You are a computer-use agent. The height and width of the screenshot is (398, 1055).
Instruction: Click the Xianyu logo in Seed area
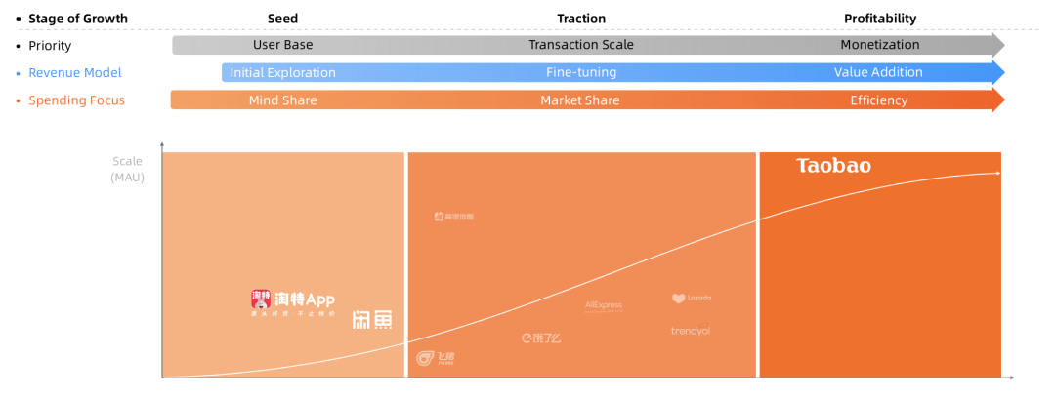pyautogui.click(x=372, y=318)
